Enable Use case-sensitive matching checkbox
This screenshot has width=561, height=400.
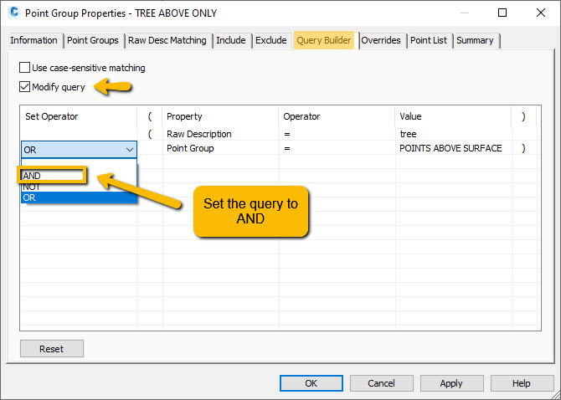coord(24,68)
